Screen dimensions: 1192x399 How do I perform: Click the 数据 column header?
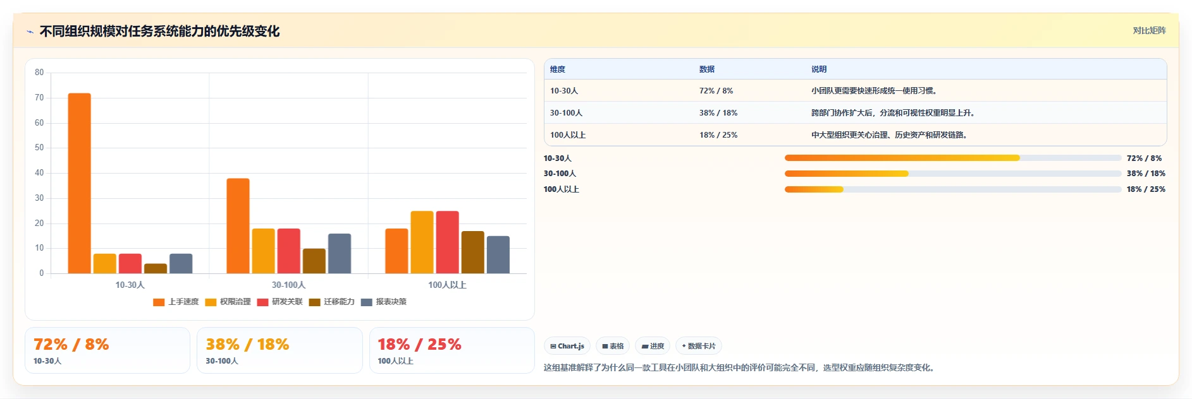pyautogui.click(x=707, y=69)
